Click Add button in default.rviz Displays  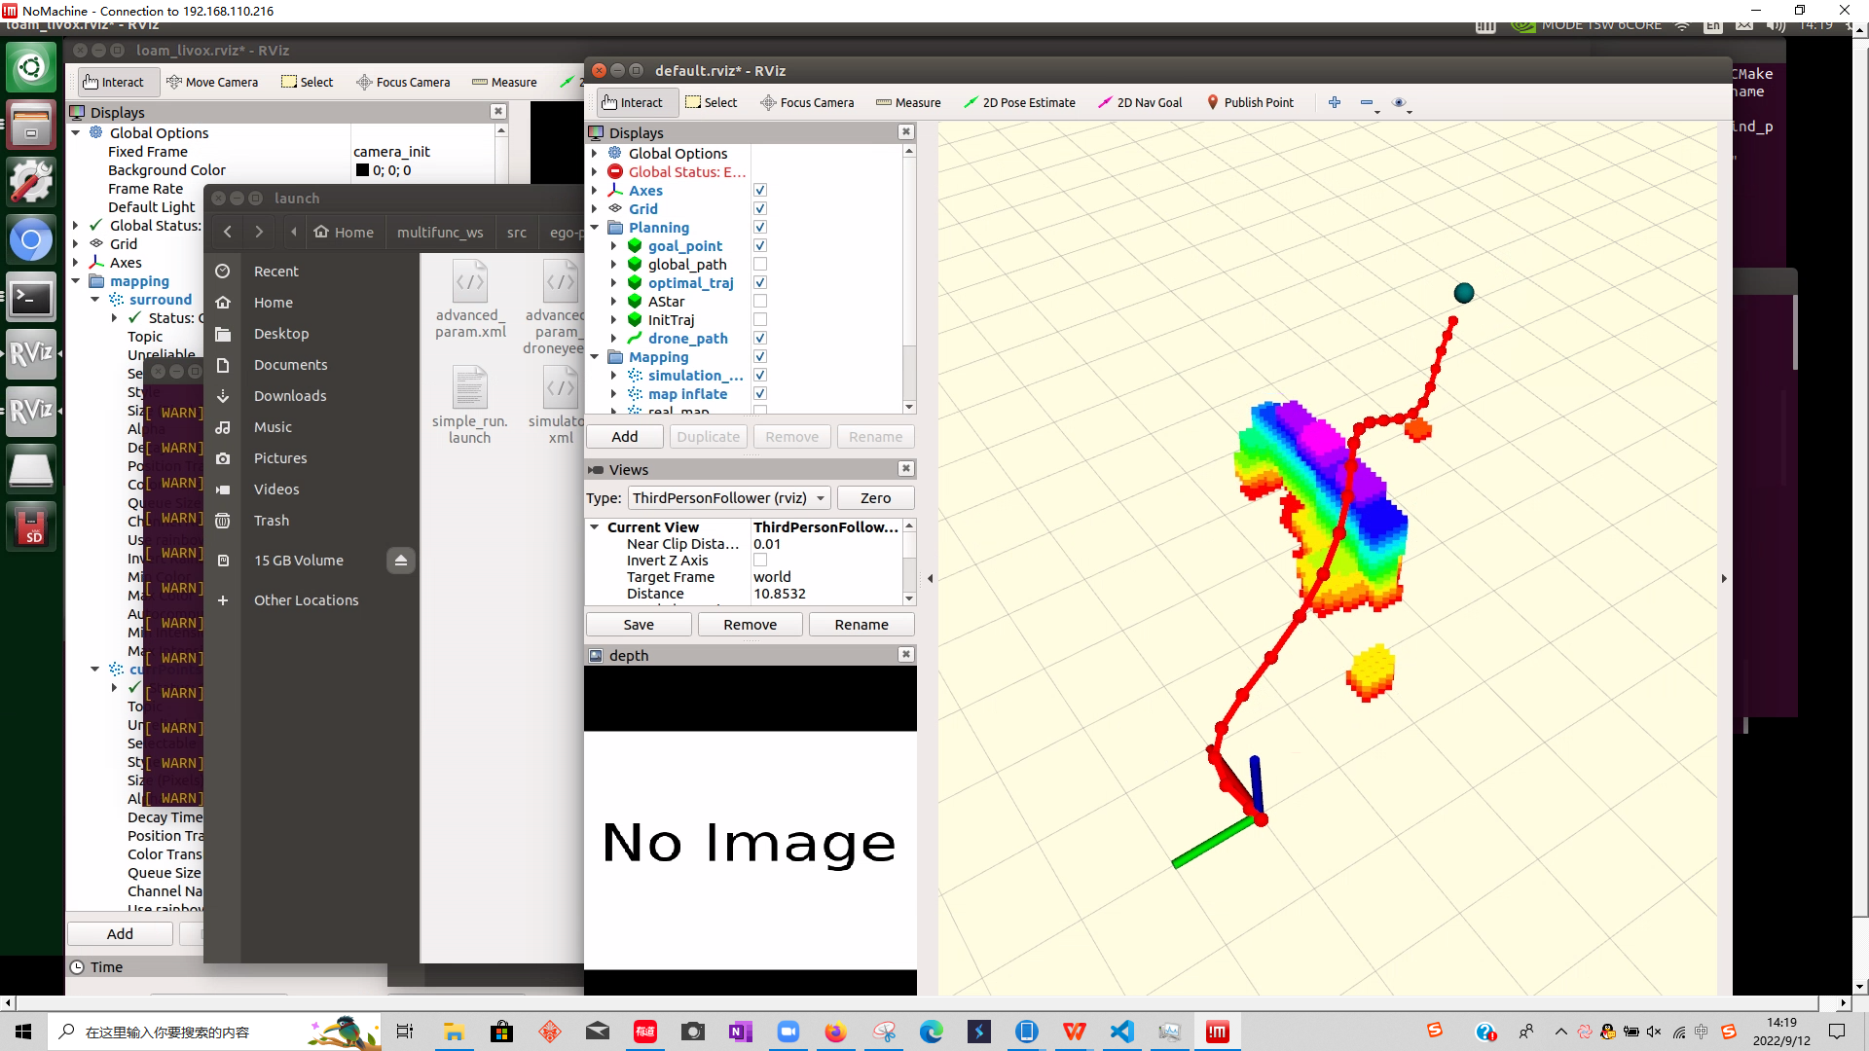pyautogui.click(x=625, y=437)
